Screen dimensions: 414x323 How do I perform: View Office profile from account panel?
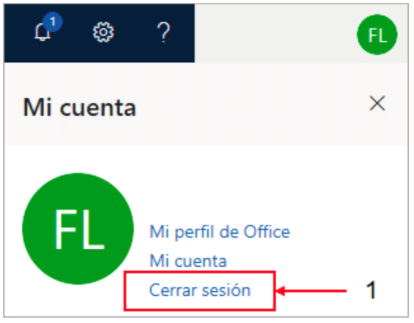pyautogui.click(x=219, y=232)
